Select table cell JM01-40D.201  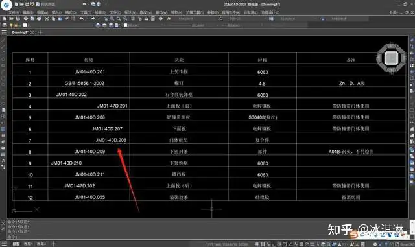89,72
